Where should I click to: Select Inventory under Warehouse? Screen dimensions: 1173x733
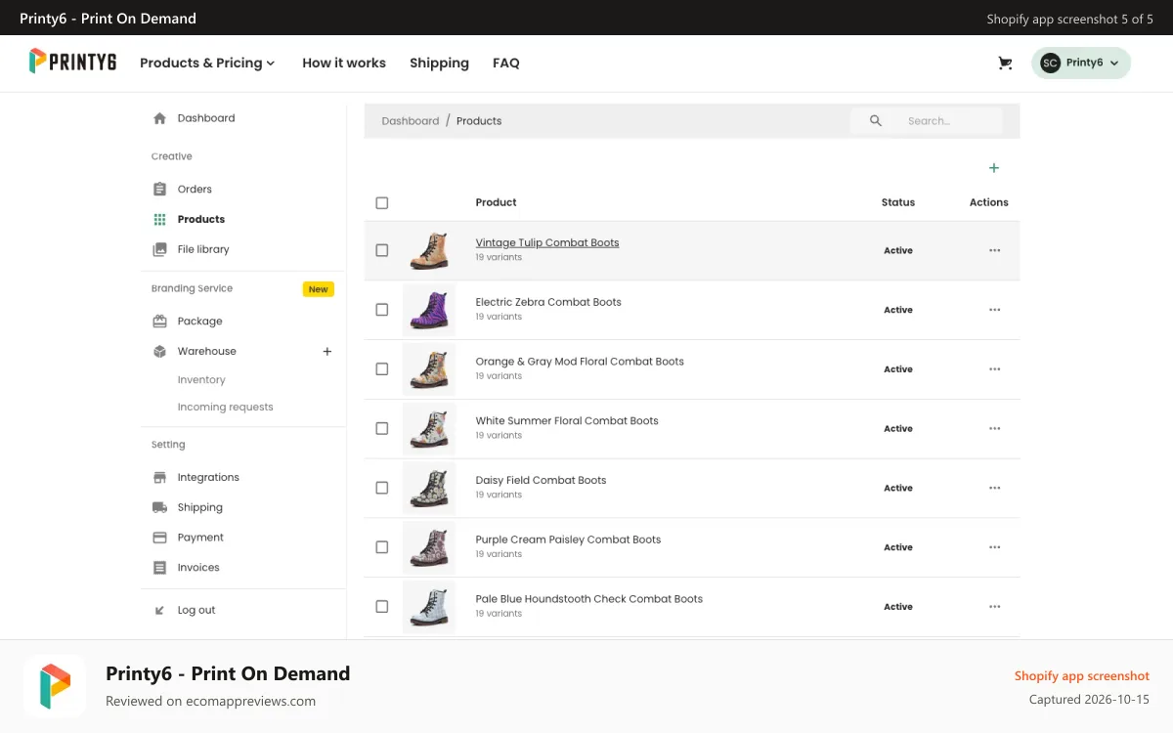[x=201, y=380]
